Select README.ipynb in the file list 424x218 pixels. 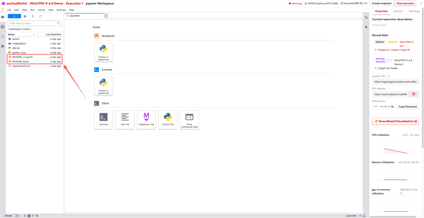pyautogui.click(x=34, y=61)
